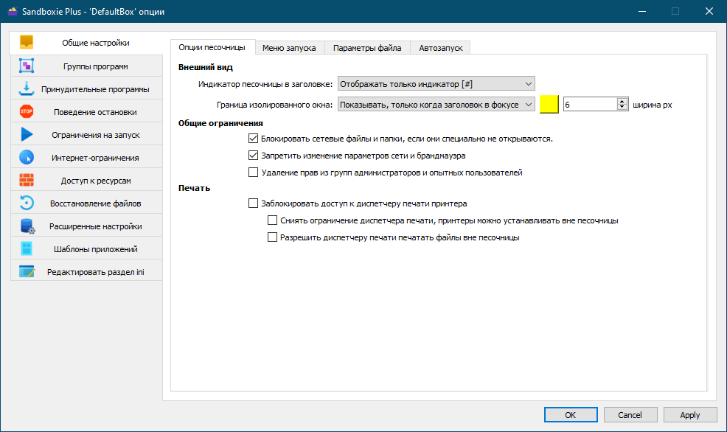Click the Sandboxie Plus title bar icon
The height and width of the screenshot is (432, 727).
click(x=13, y=11)
